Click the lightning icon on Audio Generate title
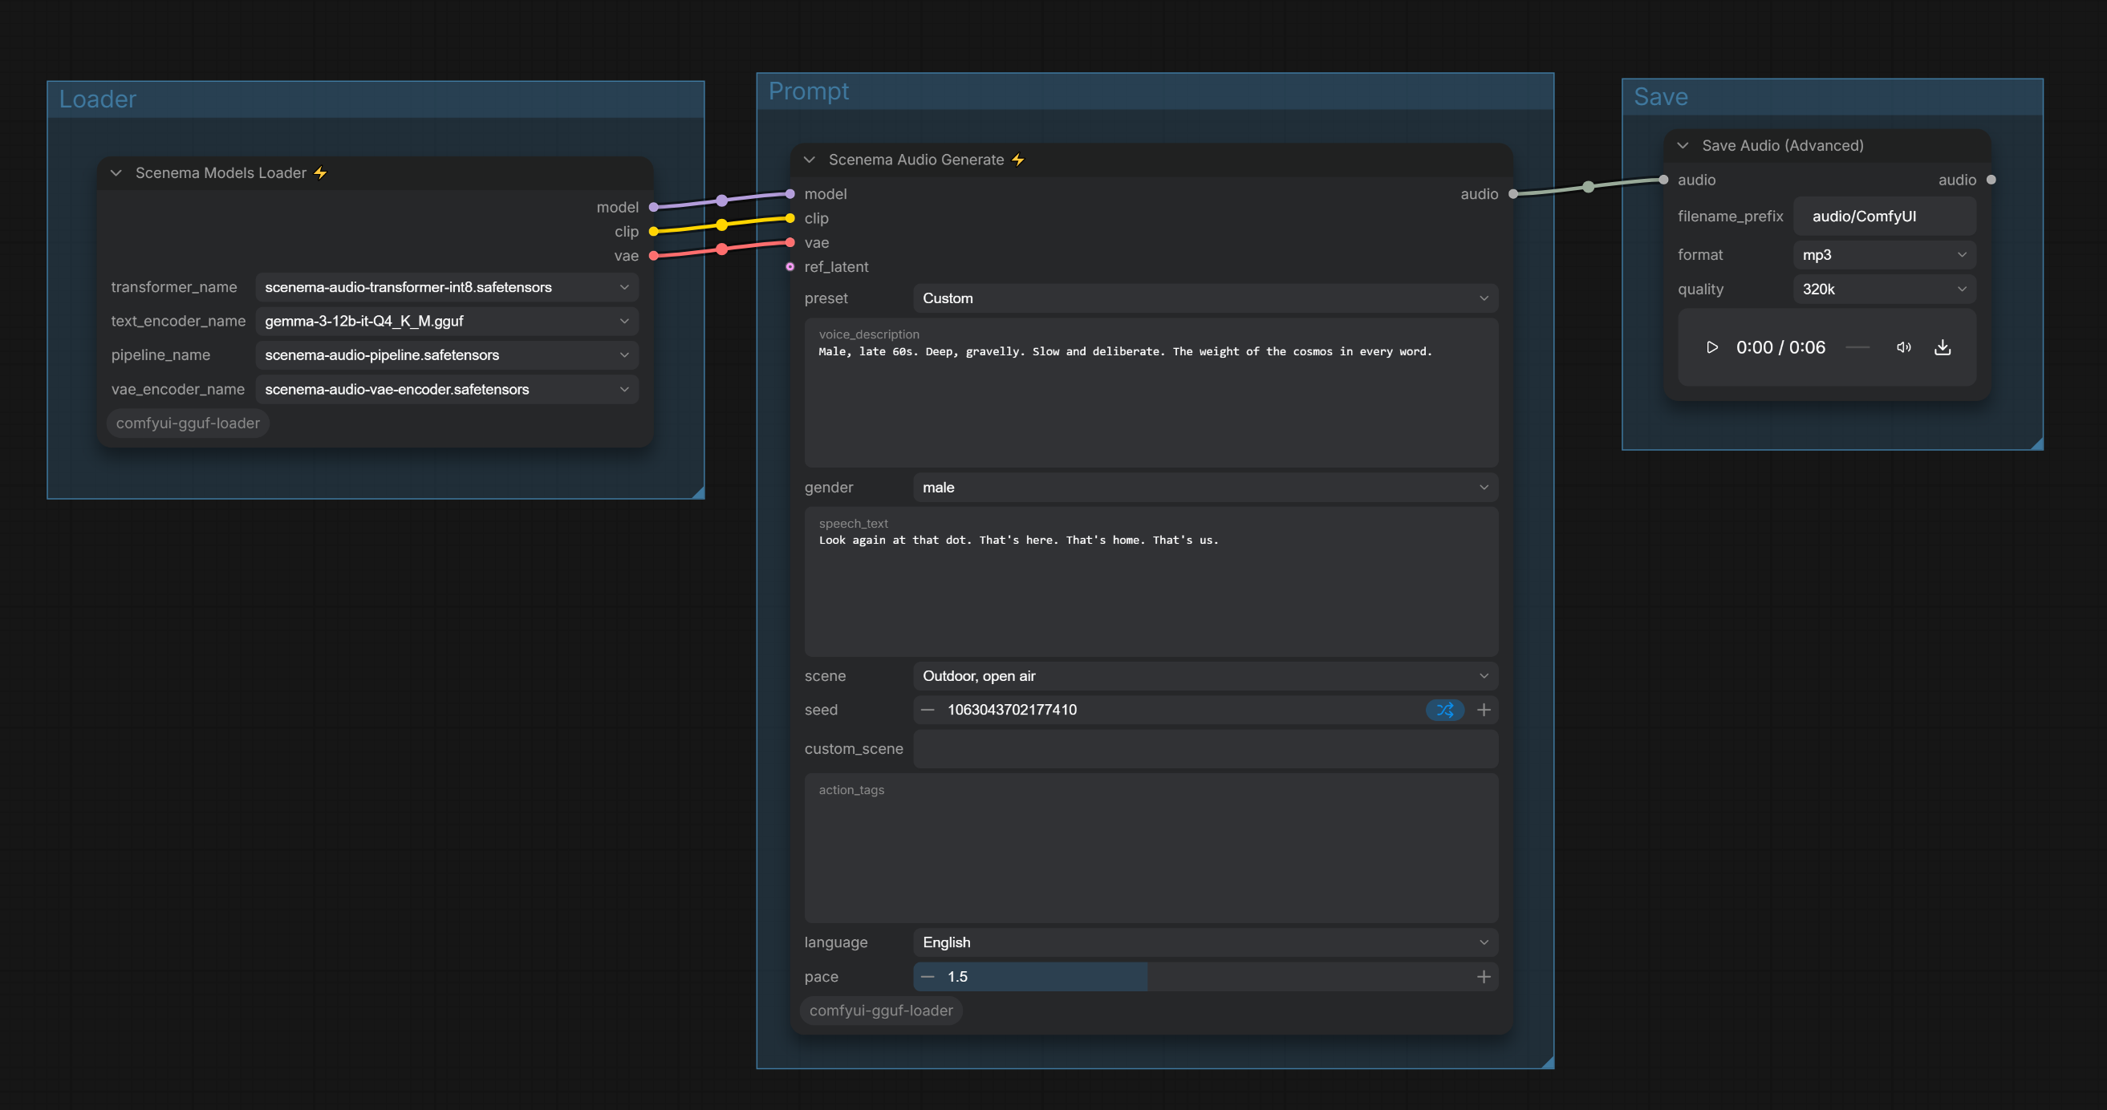This screenshot has height=1110, width=2107. (1017, 160)
